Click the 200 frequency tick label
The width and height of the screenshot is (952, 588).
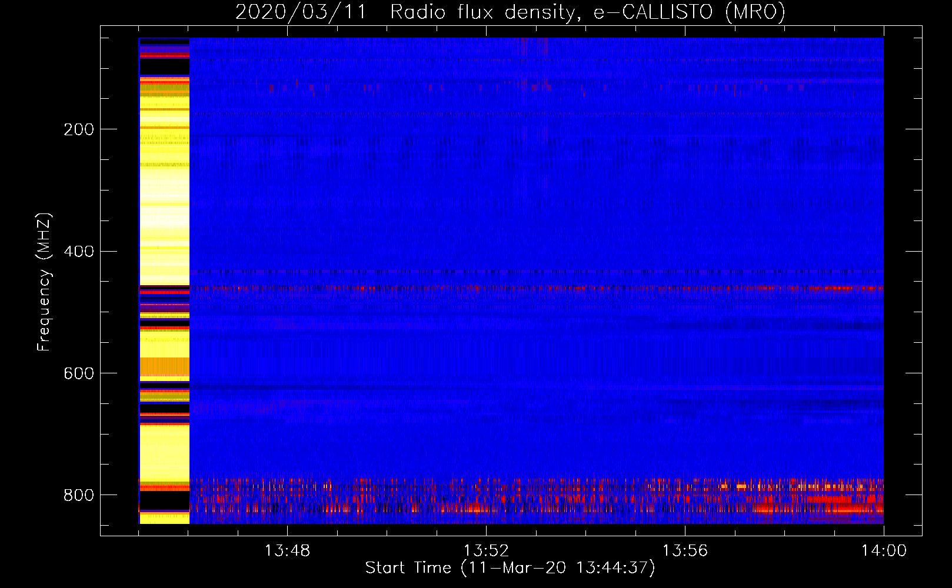[x=79, y=129]
